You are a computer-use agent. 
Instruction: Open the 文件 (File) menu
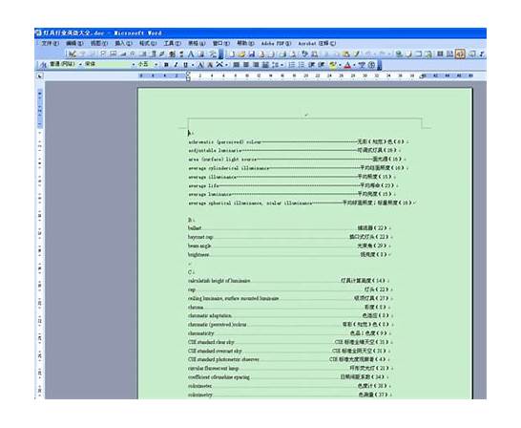[x=50, y=44]
